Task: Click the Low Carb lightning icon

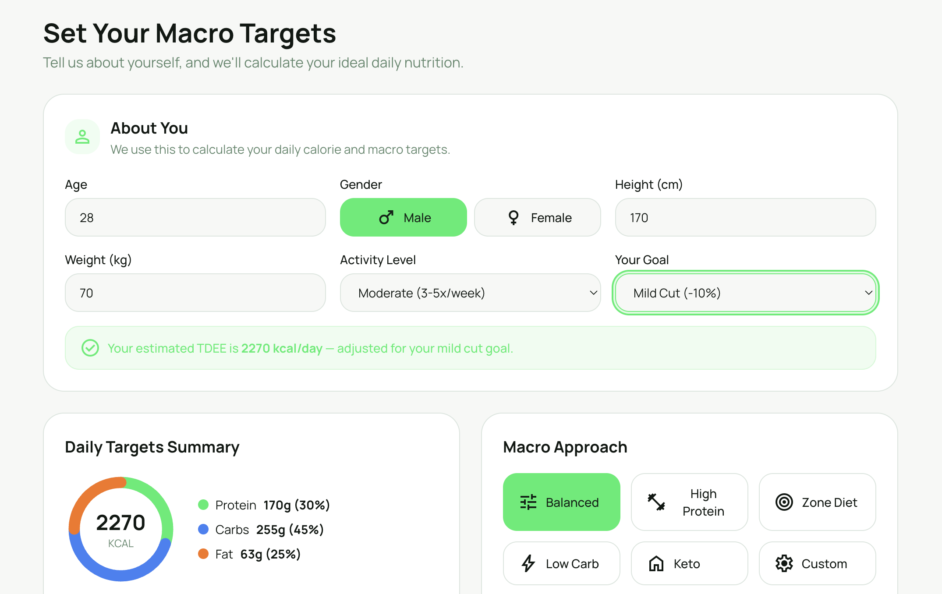Action: click(528, 563)
